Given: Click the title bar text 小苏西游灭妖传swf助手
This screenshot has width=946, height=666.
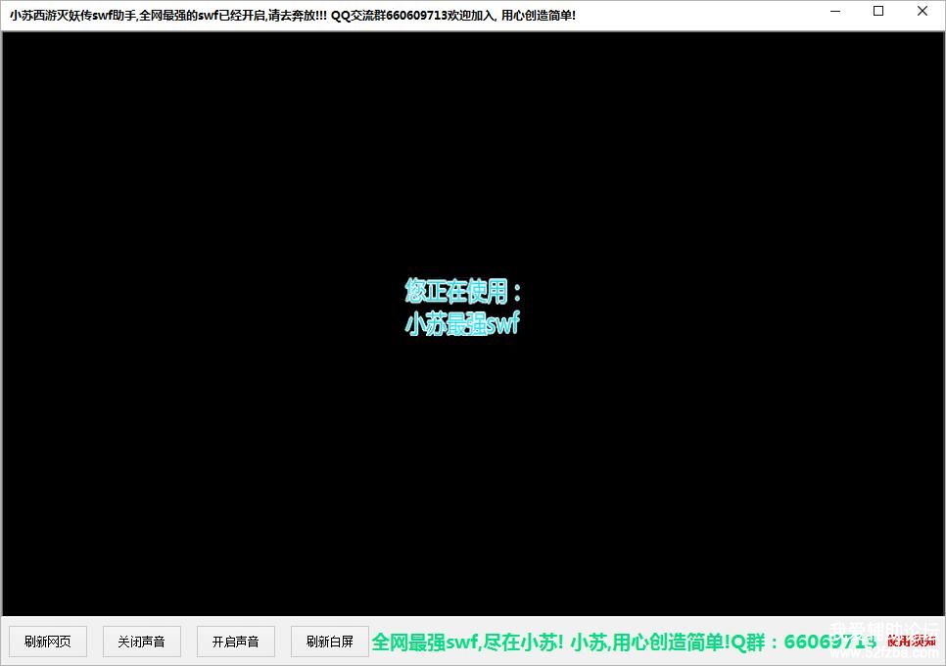Looking at the screenshot, I should tap(72, 15).
